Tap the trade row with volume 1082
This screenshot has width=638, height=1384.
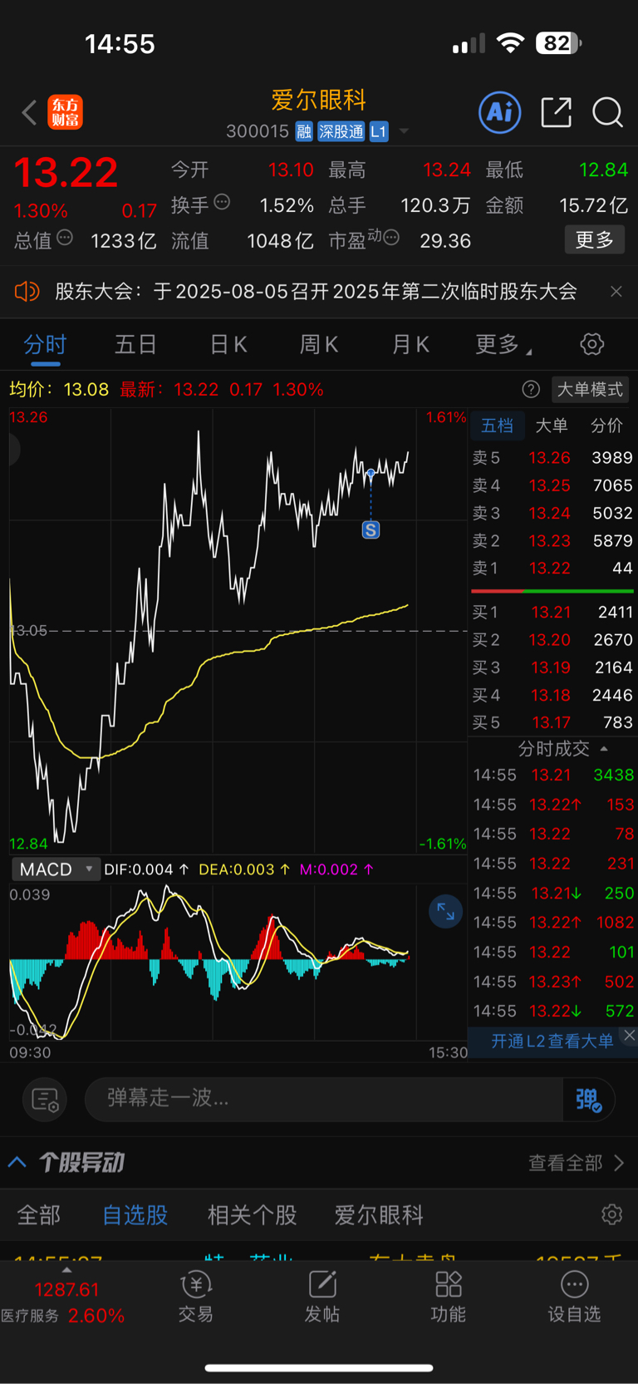pyautogui.click(x=553, y=922)
